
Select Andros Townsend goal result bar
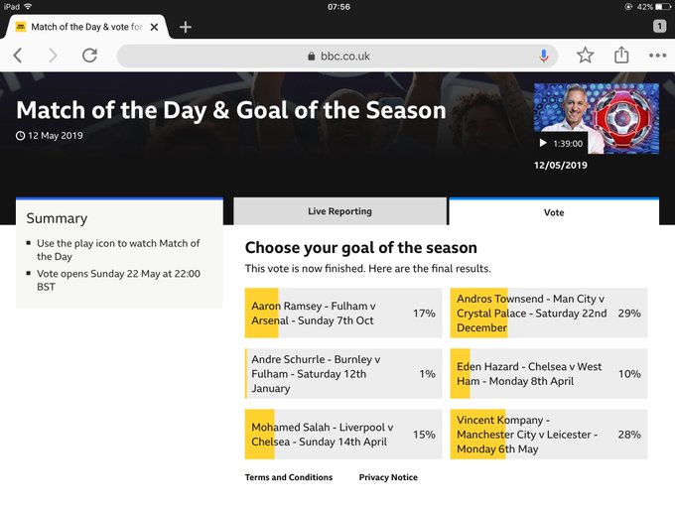[548, 314]
